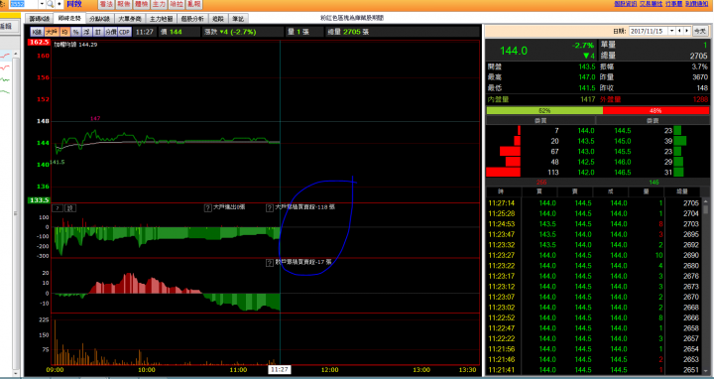Click the bid price 144.0 with volume 7
Image resolution: width=714 pixels, height=379 pixels.
(586, 131)
